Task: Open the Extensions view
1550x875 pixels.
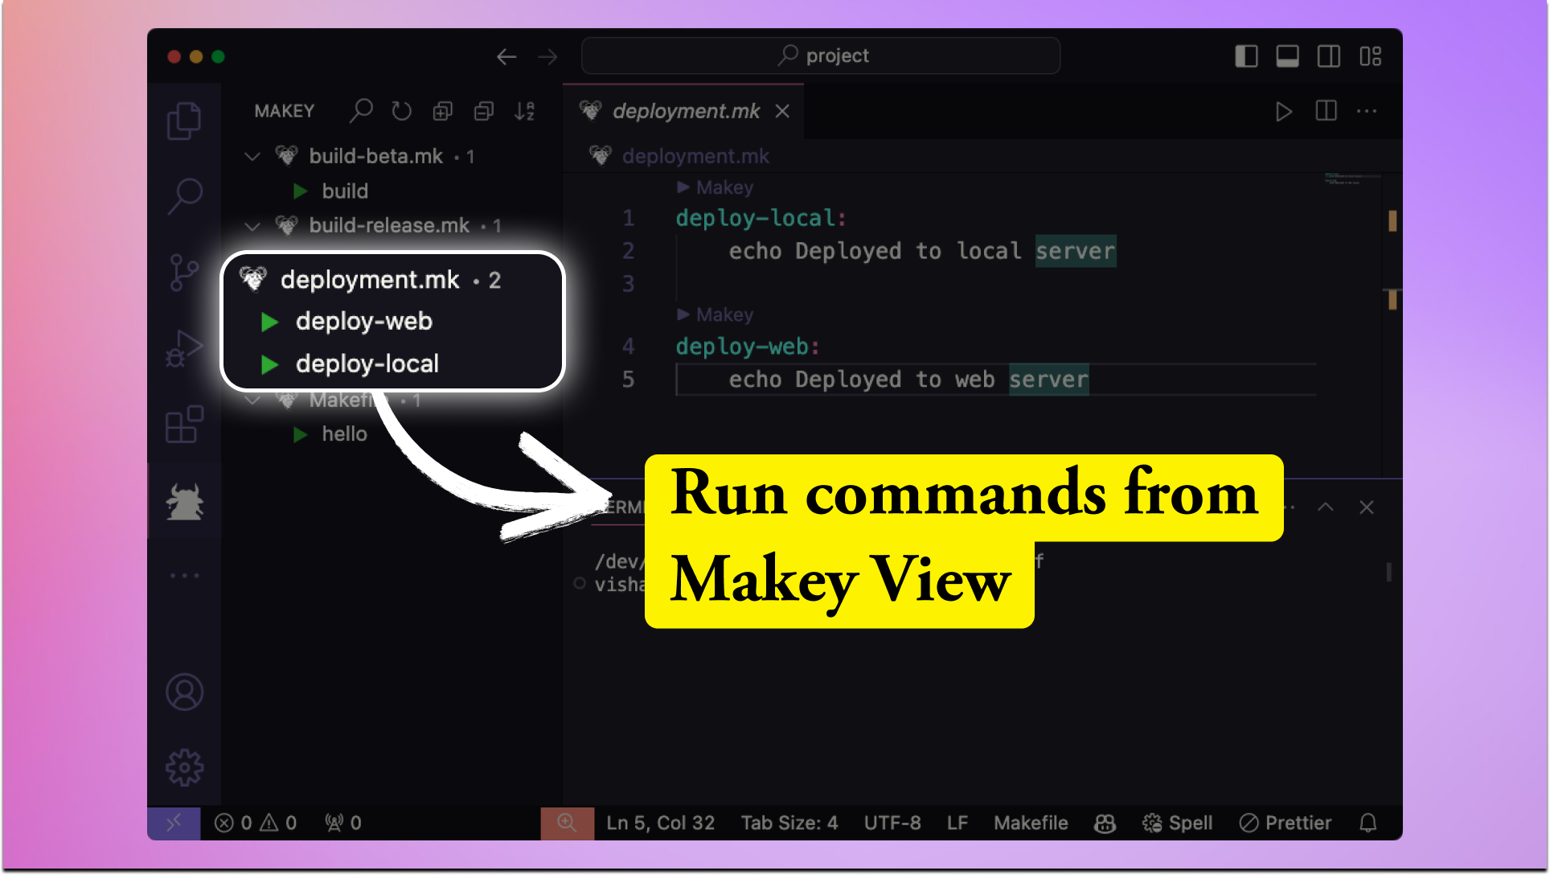Action: 184,425
